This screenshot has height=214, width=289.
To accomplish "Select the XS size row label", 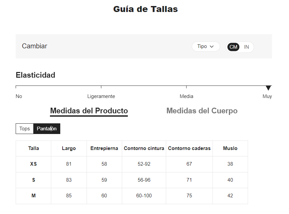I will click(34, 164).
